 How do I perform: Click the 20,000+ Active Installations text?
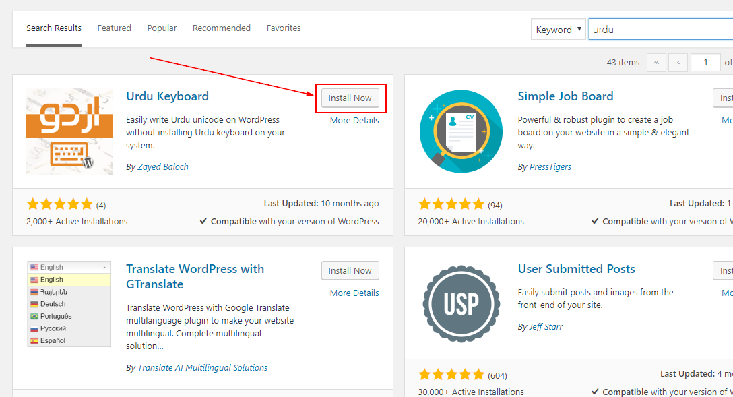(x=471, y=222)
